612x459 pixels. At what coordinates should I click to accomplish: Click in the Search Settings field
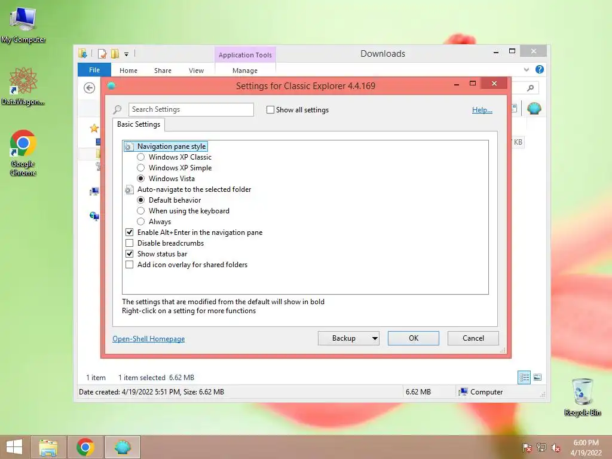(x=191, y=110)
